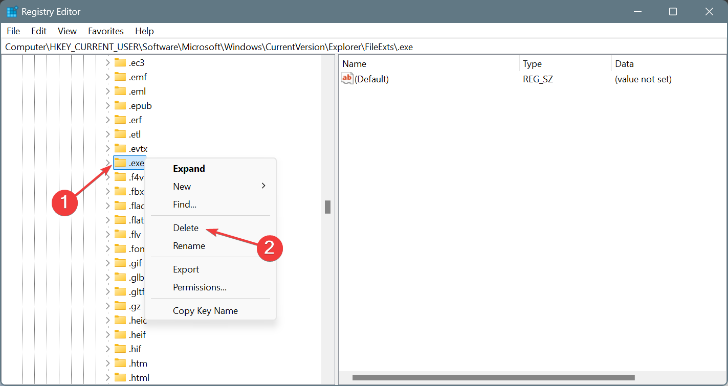
Task: Expand the .htm key chevron
Action: [x=107, y=363]
